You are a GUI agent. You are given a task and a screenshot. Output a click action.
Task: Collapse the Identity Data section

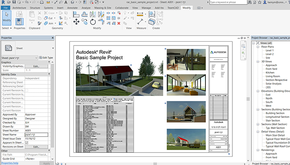point(49,74)
